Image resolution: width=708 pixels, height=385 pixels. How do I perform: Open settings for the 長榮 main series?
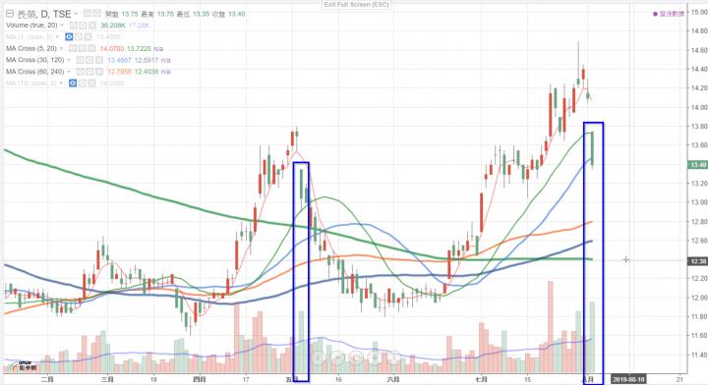[96, 14]
